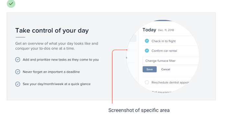The width and height of the screenshot is (225, 117).
Task: Click the Today heading
Action: [x=149, y=30]
